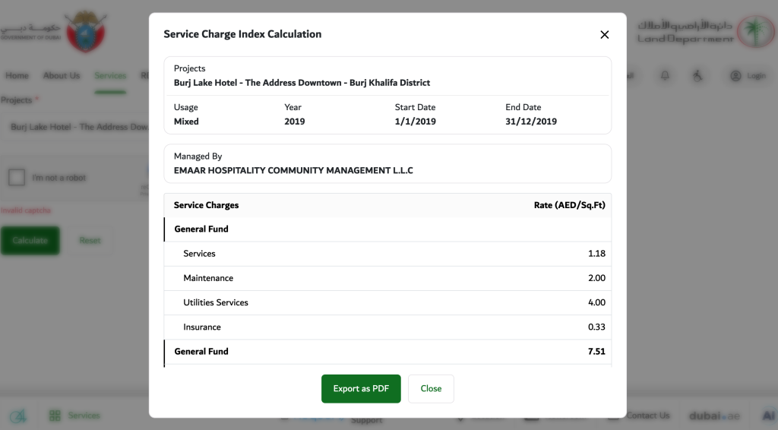Click the Rate (AED/Sq.Ft) column header
This screenshot has height=430, width=778.
[x=570, y=205]
